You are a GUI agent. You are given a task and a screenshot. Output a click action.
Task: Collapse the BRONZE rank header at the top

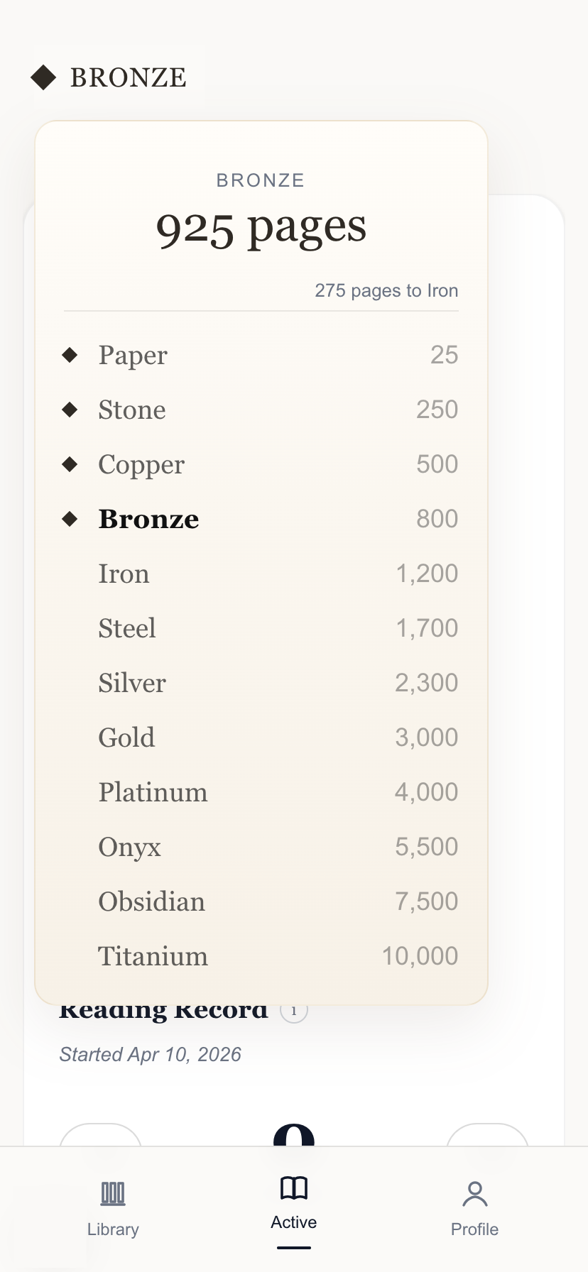(129, 77)
